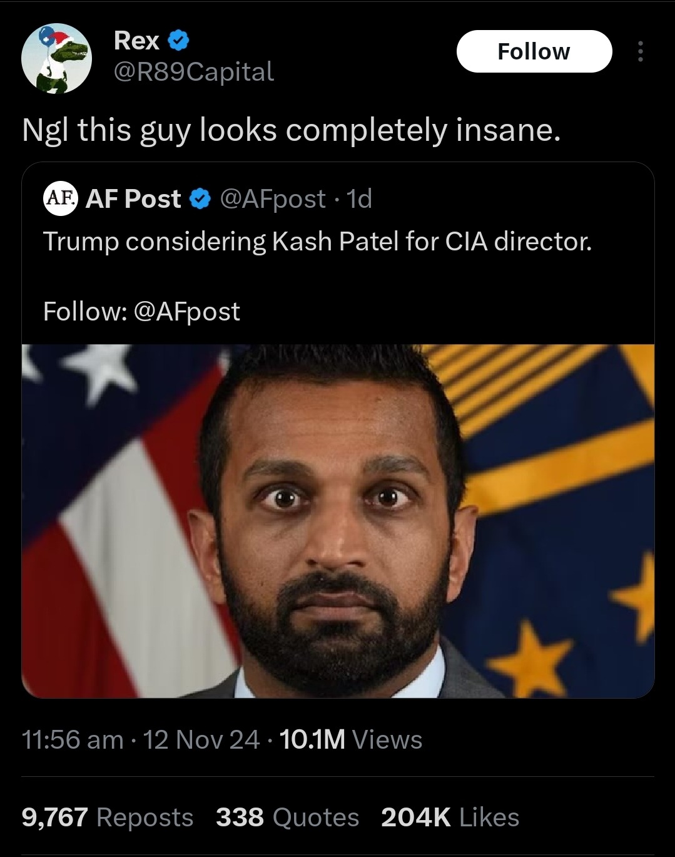Viewport: 675px width, 857px height.
Task: Click the blue verified badge beside Rex
Action: pos(179,41)
